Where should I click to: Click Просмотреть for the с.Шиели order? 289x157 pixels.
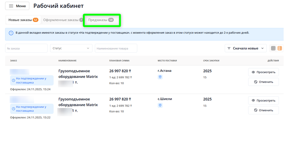click(263, 100)
